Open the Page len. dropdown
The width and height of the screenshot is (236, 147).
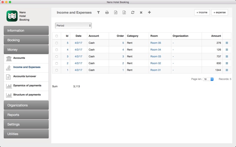pyautogui.click(x=208, y=79)
